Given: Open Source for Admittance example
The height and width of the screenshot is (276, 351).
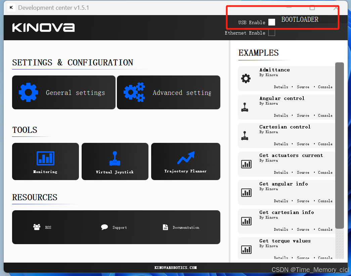Looking at the screenshot, I should (303, 87).
